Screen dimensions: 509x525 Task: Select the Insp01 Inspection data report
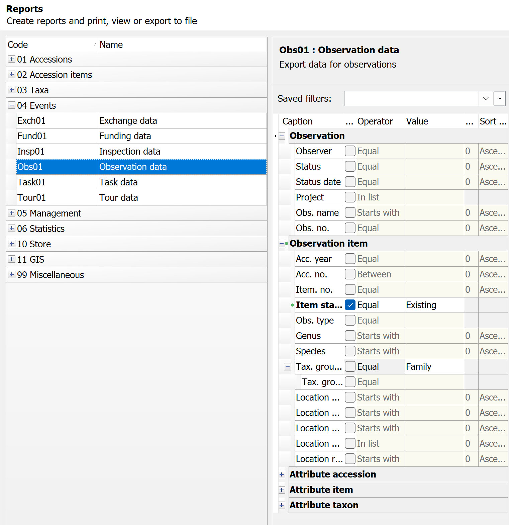point(141,152)
